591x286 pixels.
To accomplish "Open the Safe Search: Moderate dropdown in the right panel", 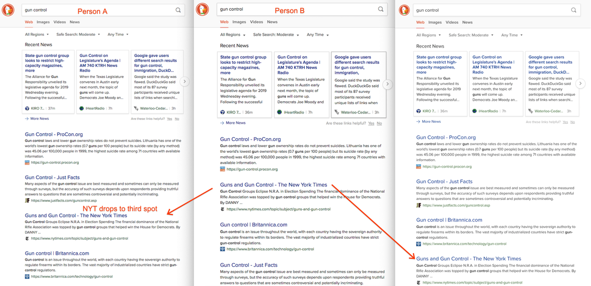I will 471,35.
